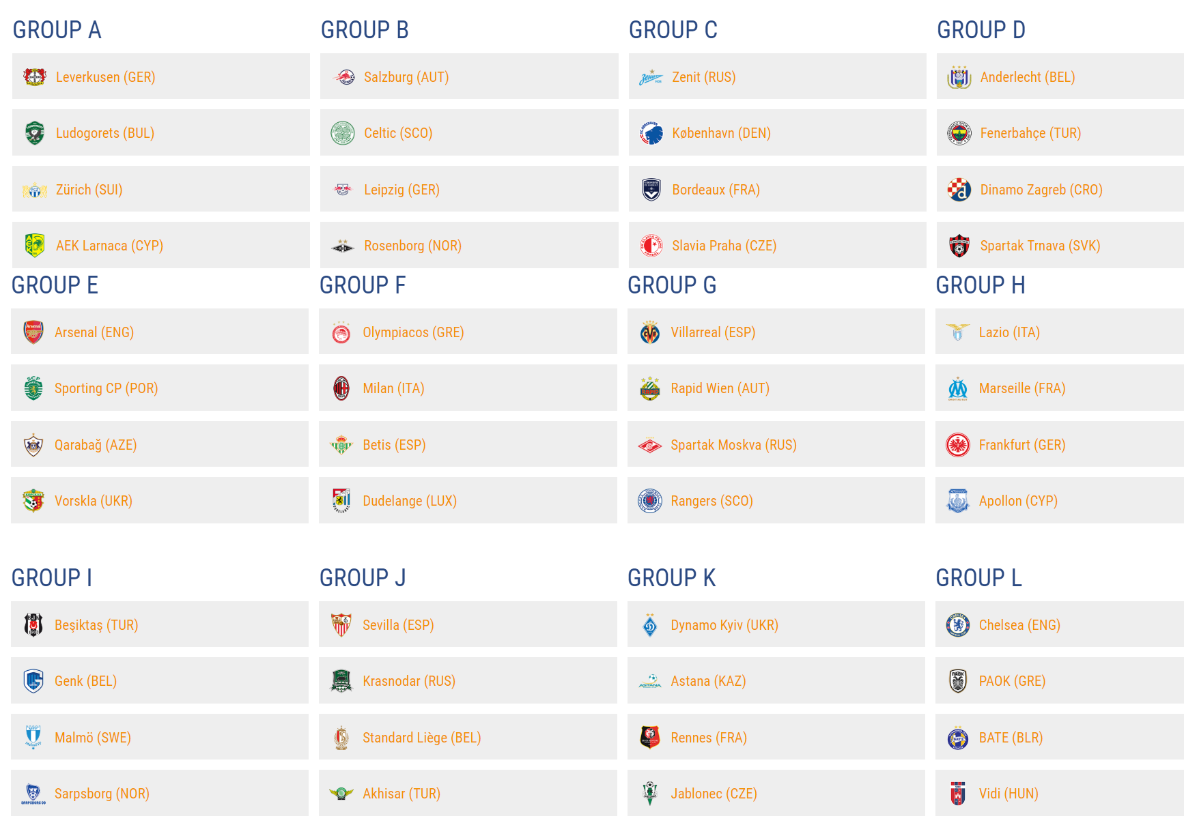
Task: Click the Rennes club logo
Action: (x=650, y=738)
